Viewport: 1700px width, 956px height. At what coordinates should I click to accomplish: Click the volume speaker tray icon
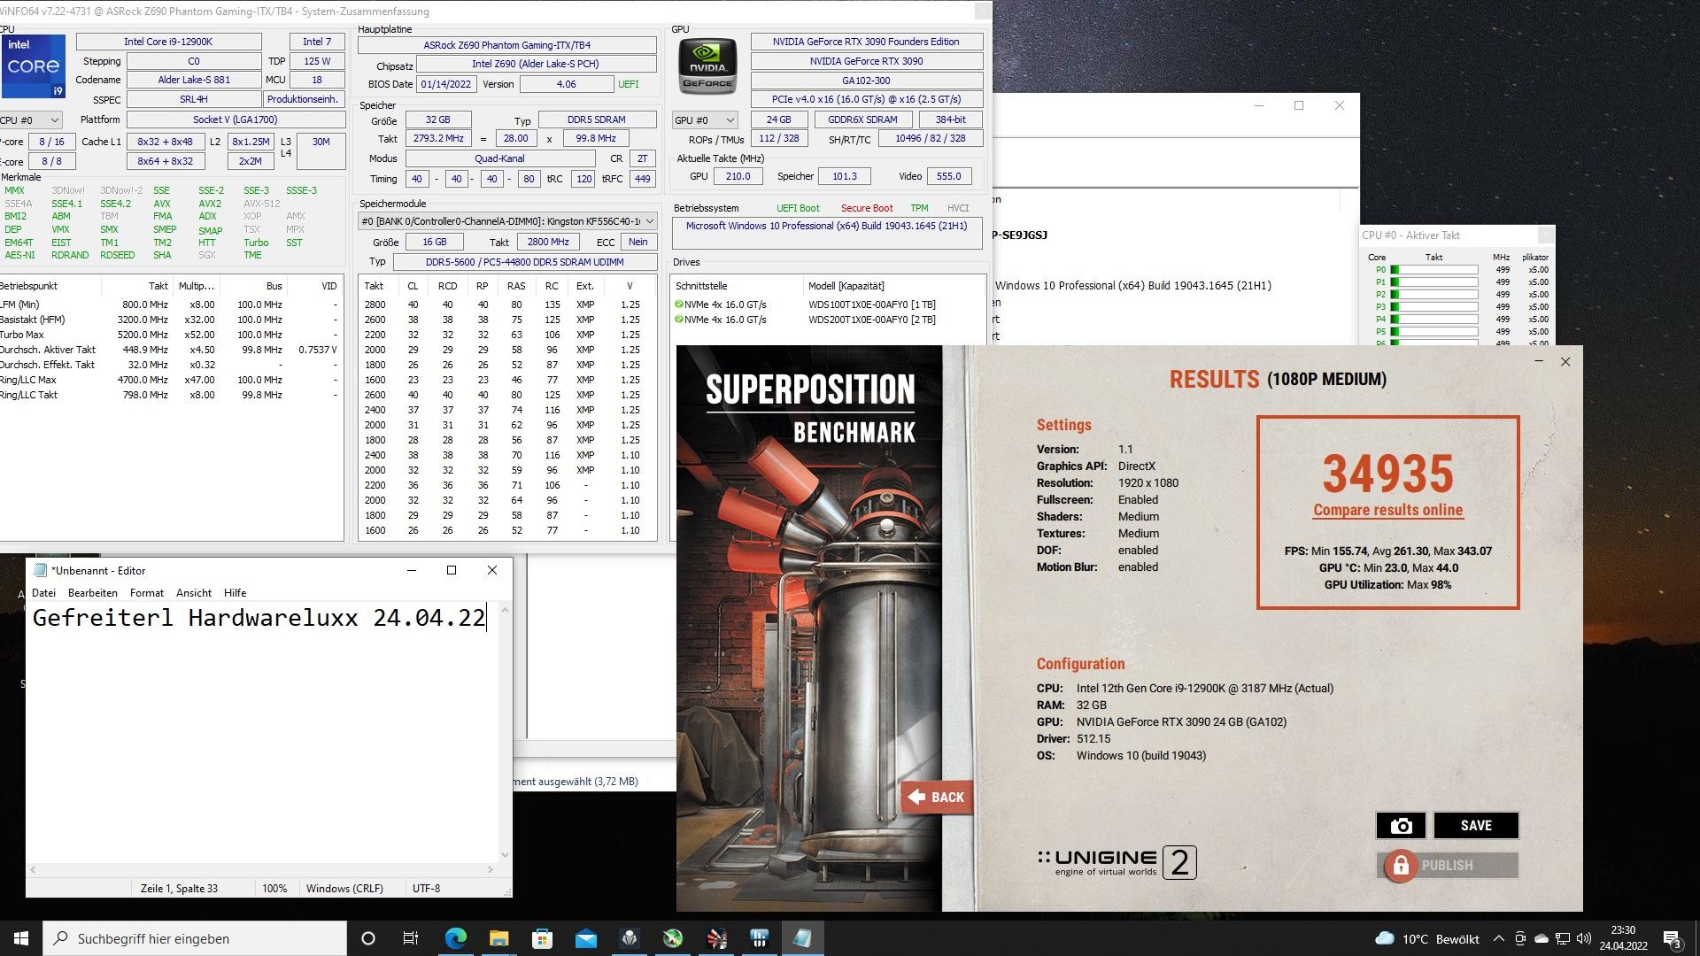pyautogui.click(x=1584, y=938)
